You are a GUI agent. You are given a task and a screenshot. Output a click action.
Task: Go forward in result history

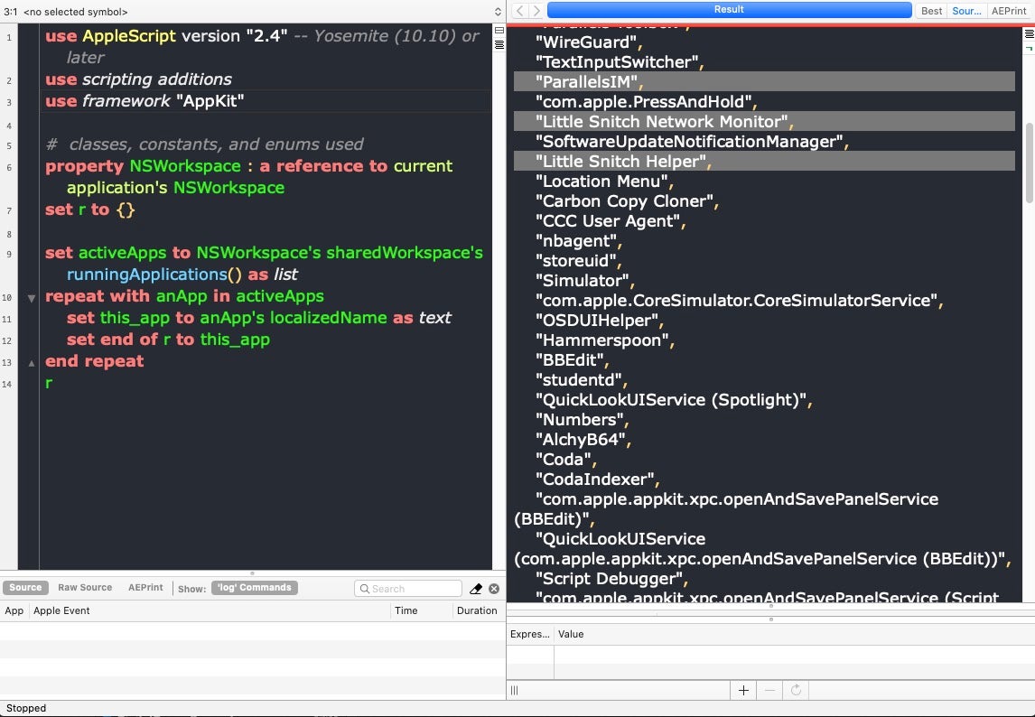coord(536,11)
